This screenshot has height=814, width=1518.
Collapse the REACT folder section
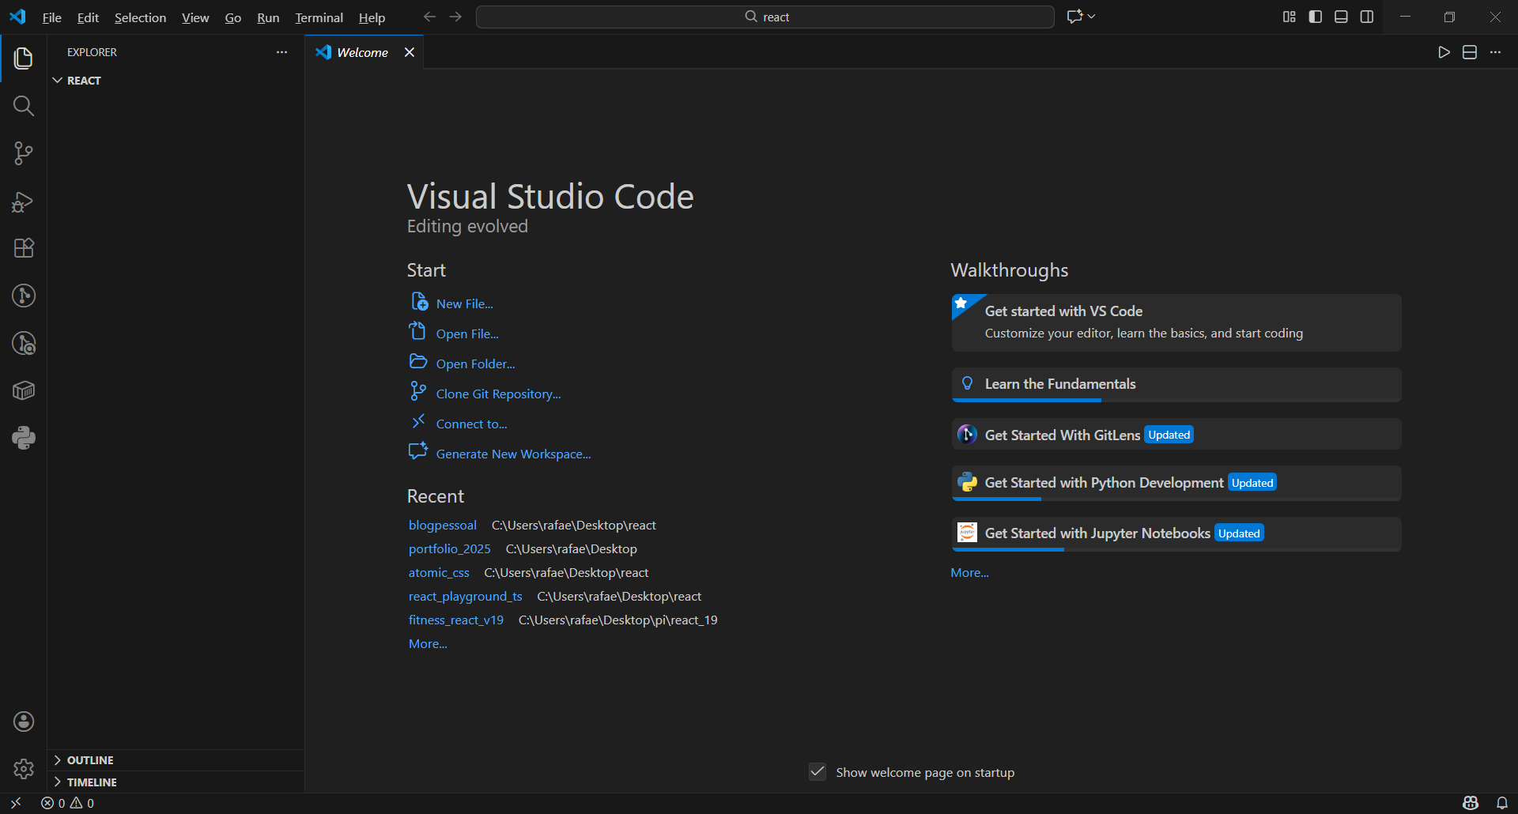tap(58, 81)
